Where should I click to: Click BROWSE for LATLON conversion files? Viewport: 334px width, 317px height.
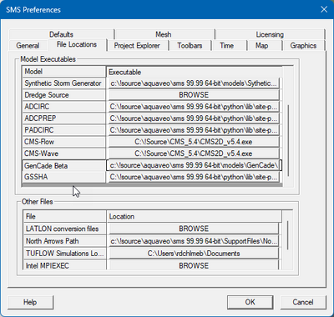(194, 229)
